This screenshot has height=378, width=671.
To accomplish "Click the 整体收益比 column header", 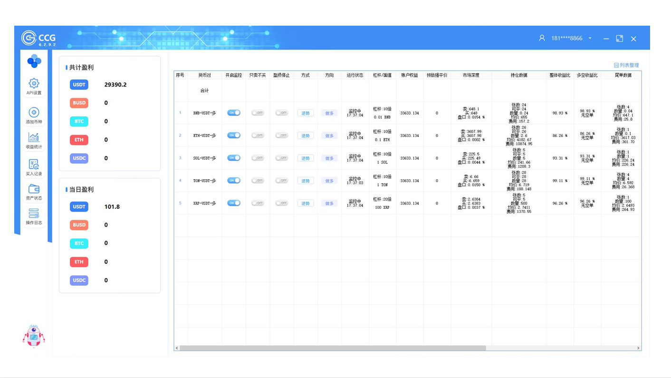I will (x=559, y=75).
